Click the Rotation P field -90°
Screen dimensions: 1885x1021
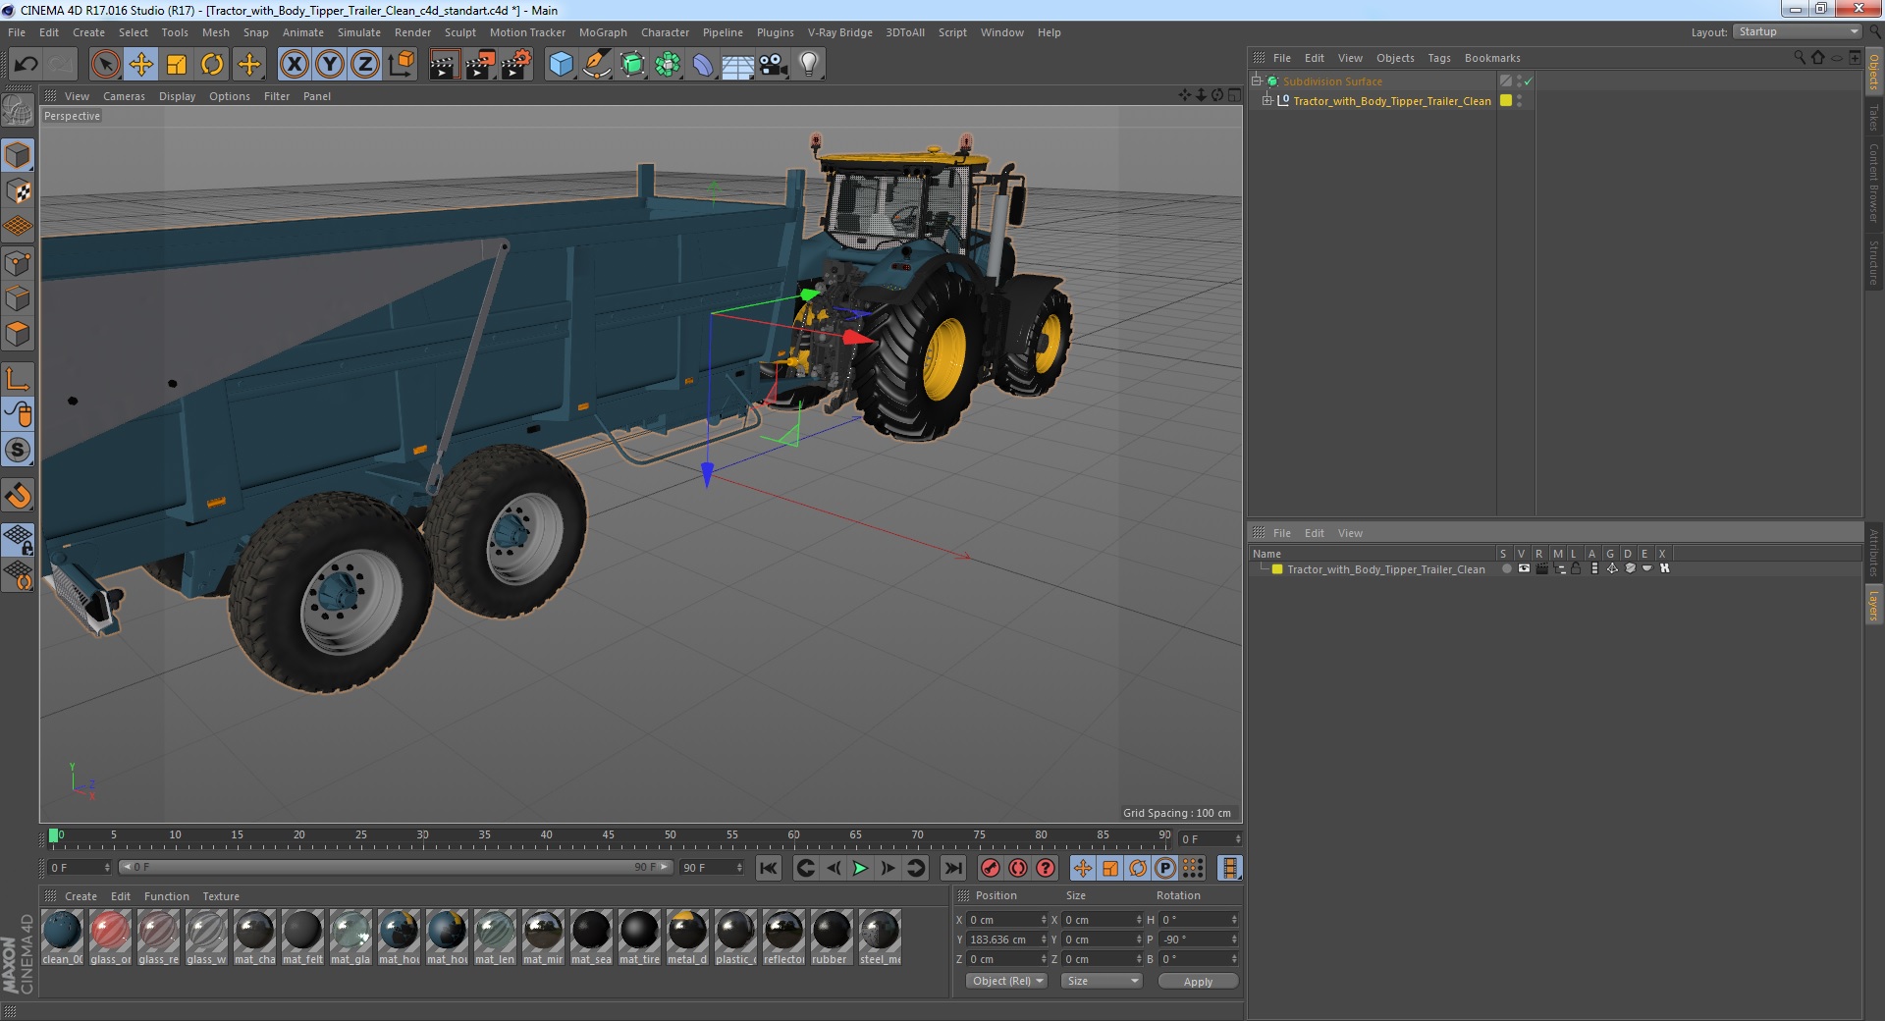point(1199,940)
